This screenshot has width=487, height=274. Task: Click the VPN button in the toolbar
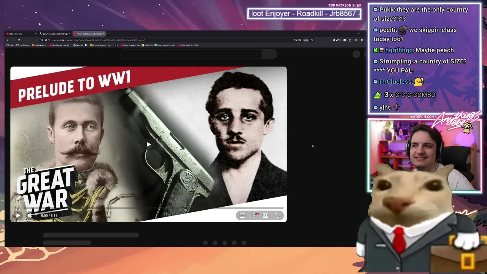coord(337,40)
